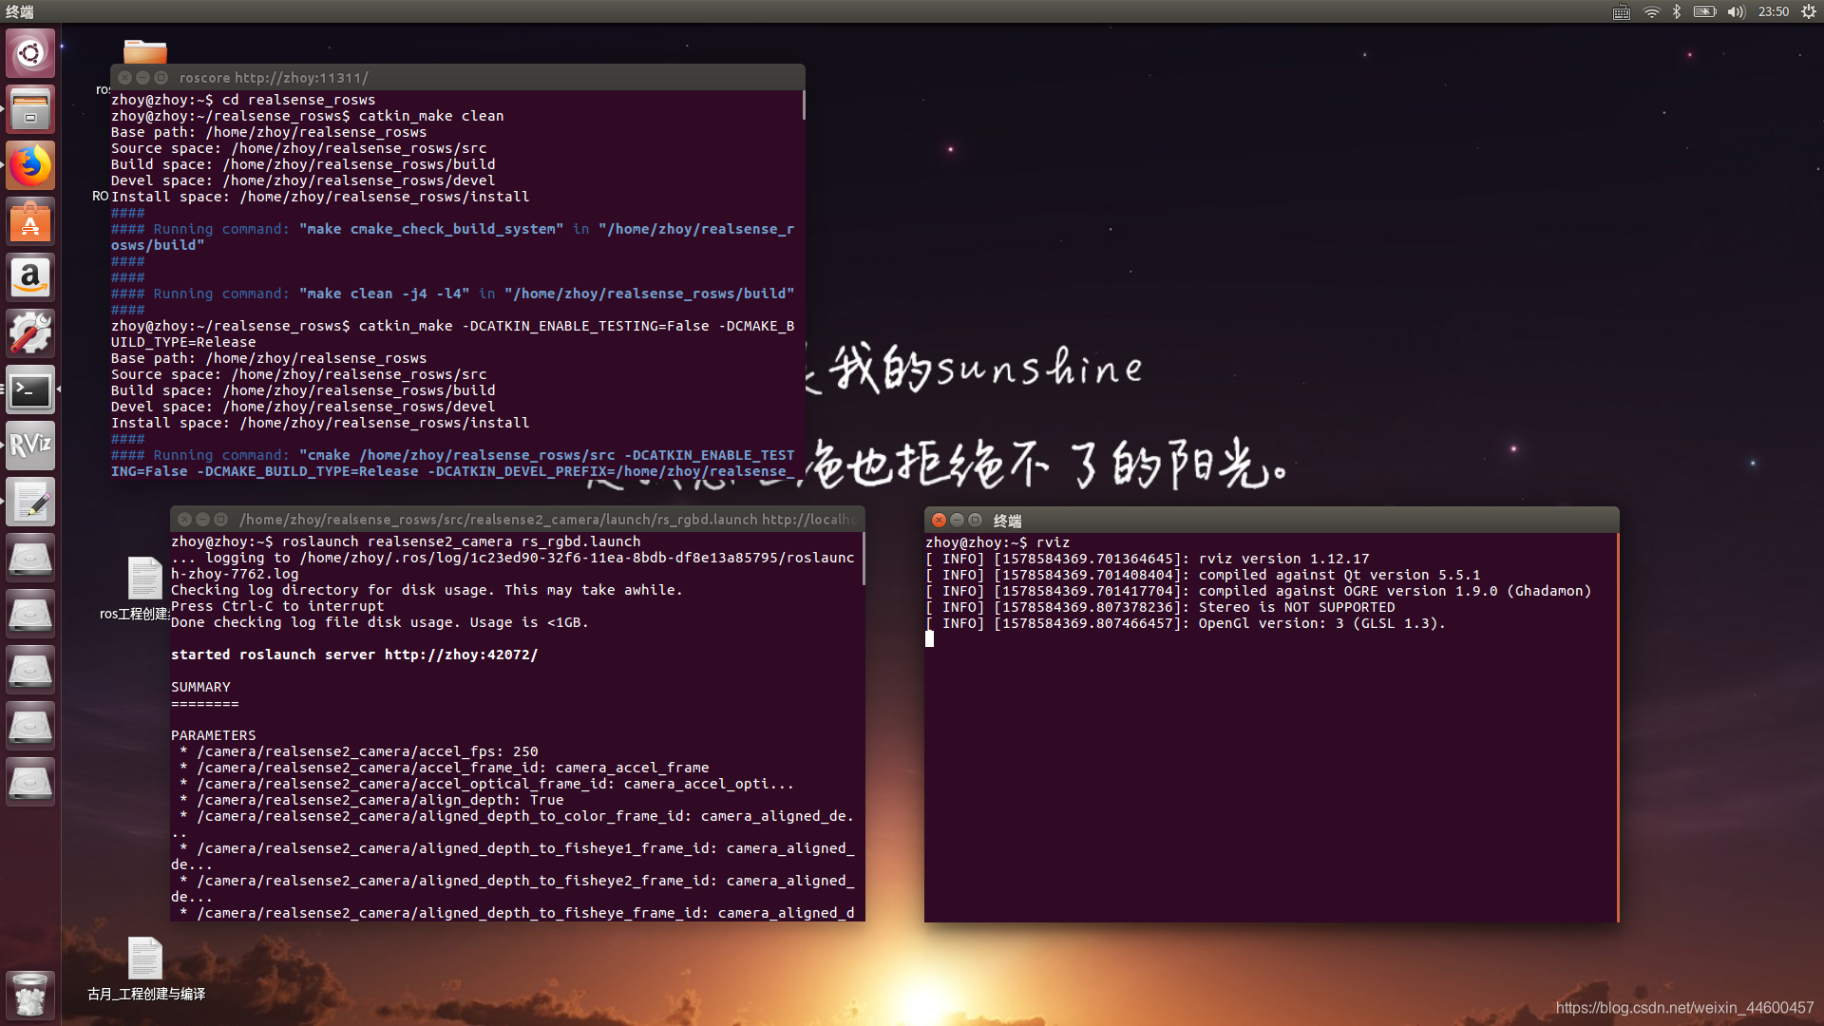Click the Terminal icon in the dock
This screenshot has height=1026, width=1824.
pyautogui.click(x=30, y=389)
